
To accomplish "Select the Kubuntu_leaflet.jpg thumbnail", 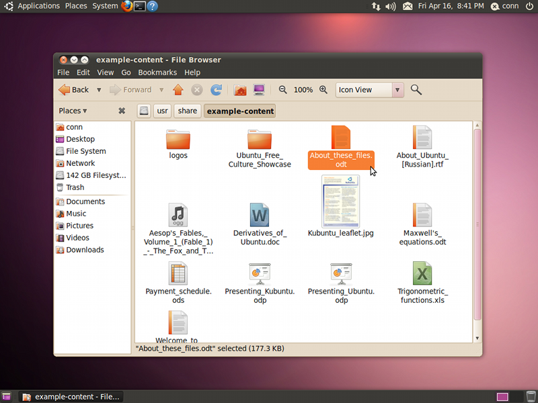I will click(341, 201).
